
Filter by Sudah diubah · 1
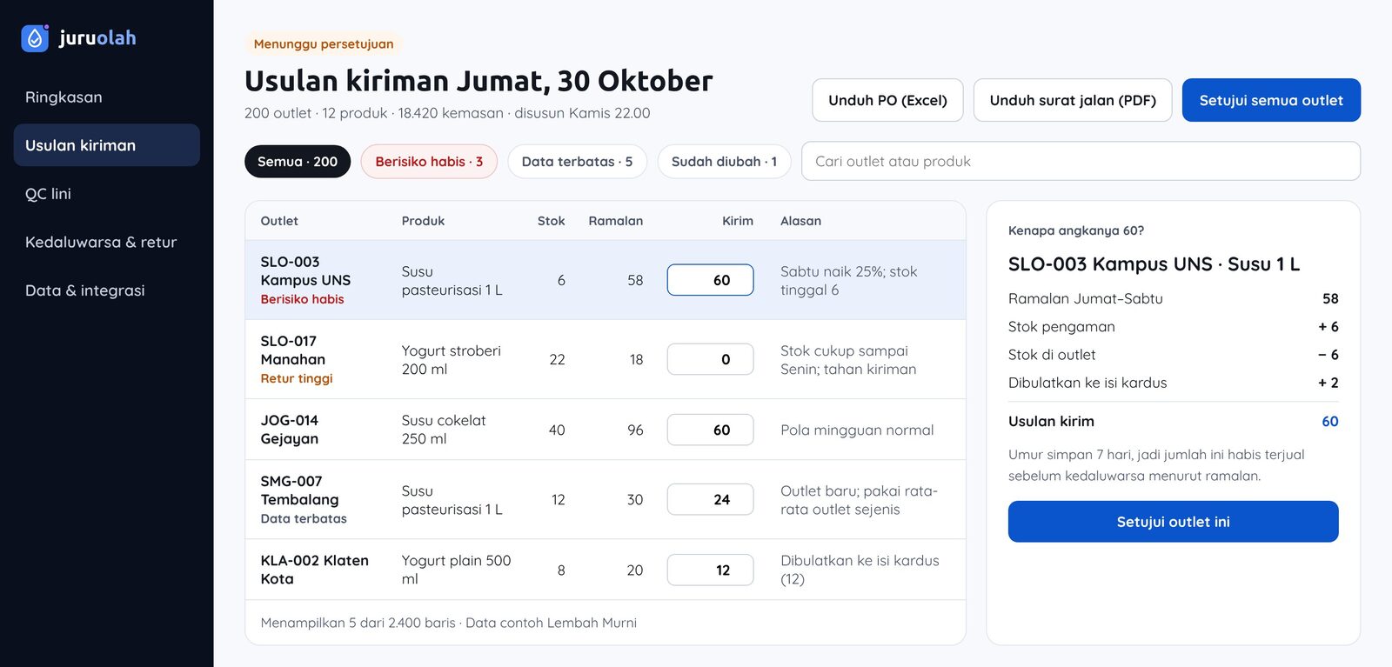(x=724, y=162)
